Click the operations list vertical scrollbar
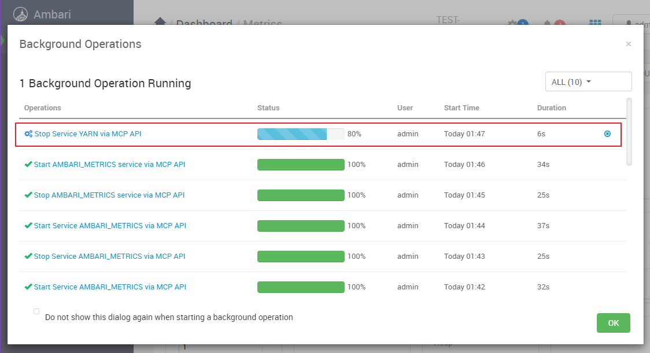This screenshot has height=353, width=650. tap(629, 132)
